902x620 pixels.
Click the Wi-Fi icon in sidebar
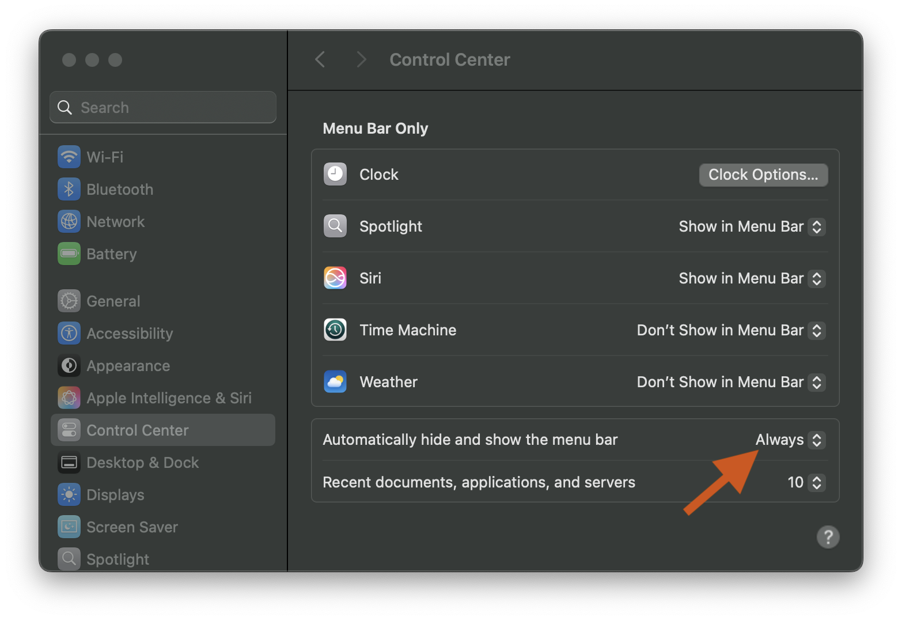click(x=69, y=157)
